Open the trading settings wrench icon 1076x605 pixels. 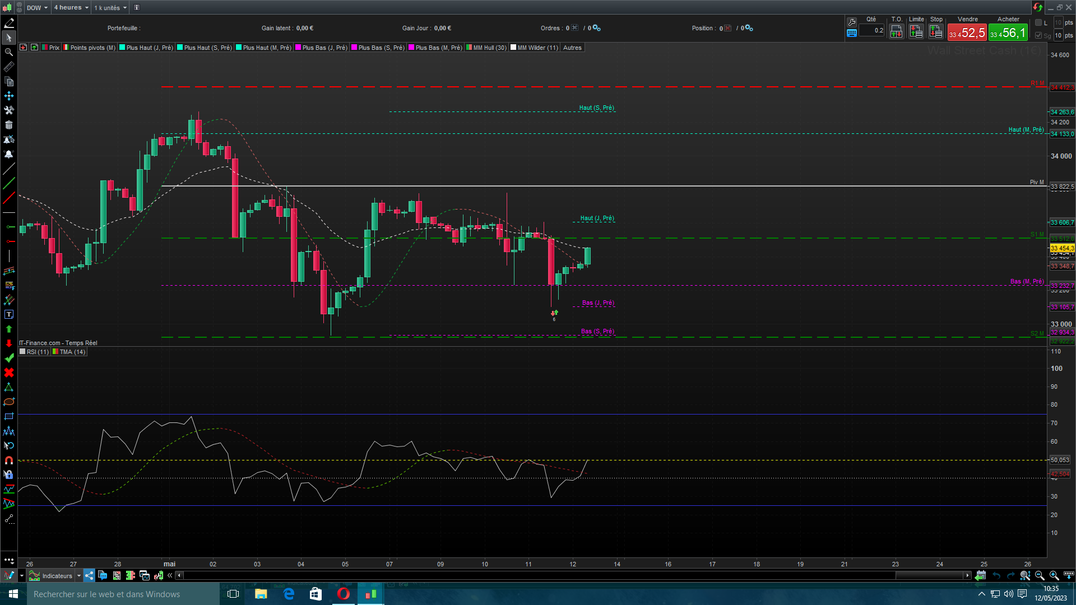852,22
